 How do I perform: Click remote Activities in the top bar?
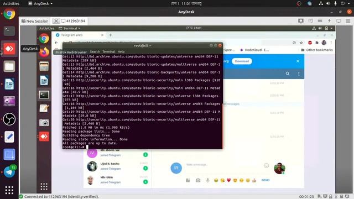[46, 28]
